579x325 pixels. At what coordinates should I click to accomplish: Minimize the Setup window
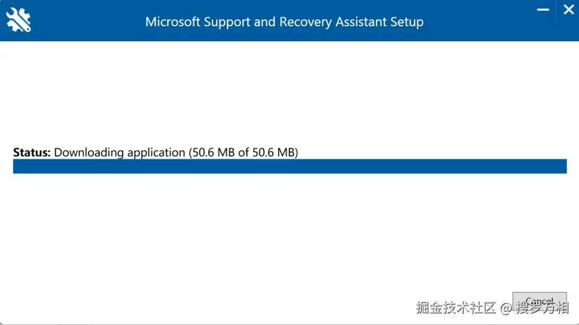pos(543,10)
